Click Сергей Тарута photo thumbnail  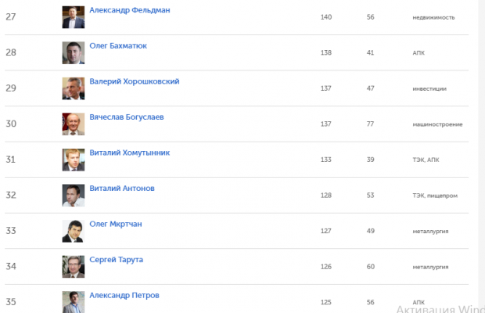coord(74,267)
